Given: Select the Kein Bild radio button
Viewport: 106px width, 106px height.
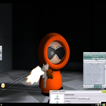Looking at the screenshot, I should [66, 103].
